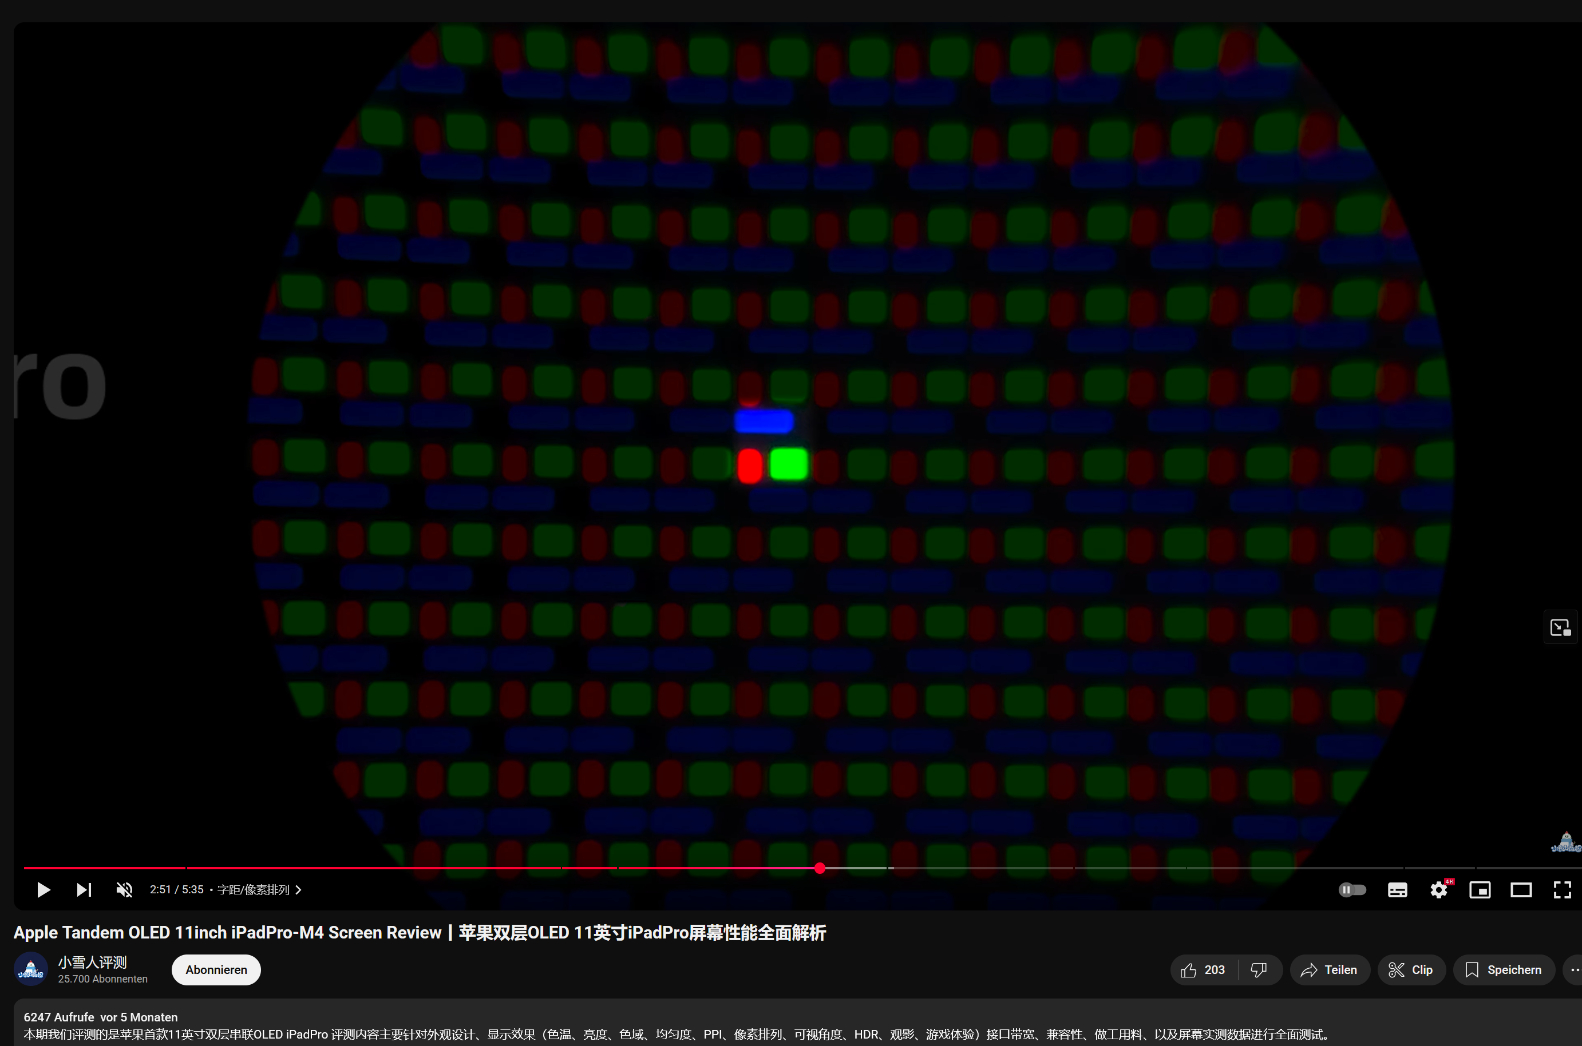Switch to miniplayer mode
The width and height of the screenshot is (1582, 1046).
point(1481,889)
